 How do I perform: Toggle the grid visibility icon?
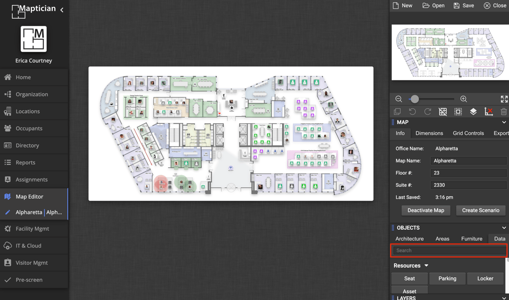[443, 112]
